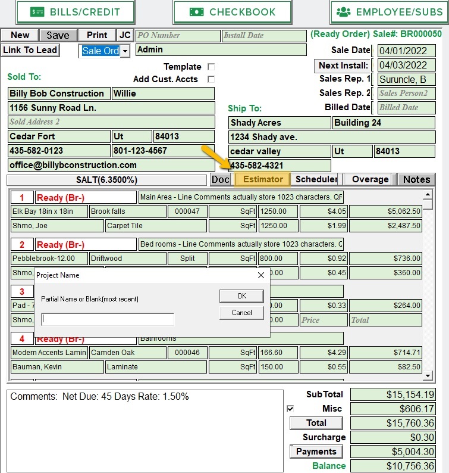
Task: Click the Building 24 field
Action: pyautogui.click(x=384, y=123)
